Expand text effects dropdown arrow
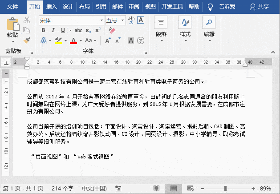This screenshot has width=280, height=194. pyautogui.click(x=50, y=40)
